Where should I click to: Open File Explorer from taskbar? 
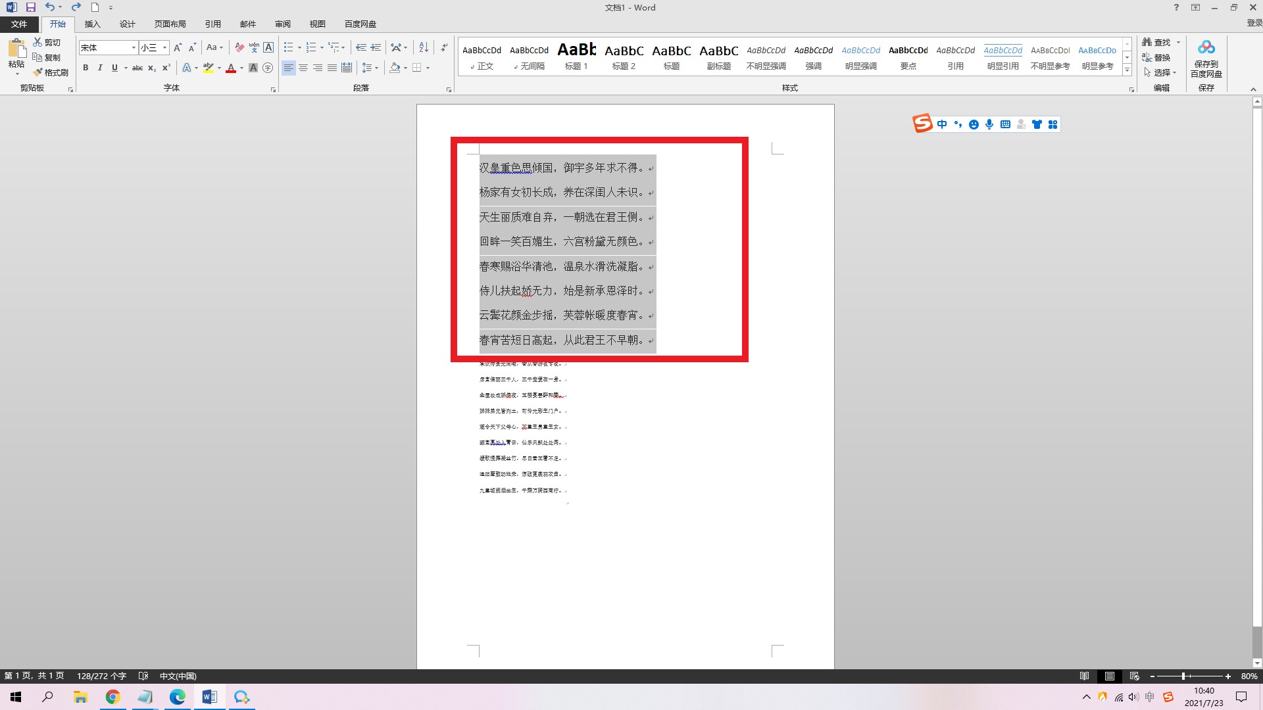80,697
